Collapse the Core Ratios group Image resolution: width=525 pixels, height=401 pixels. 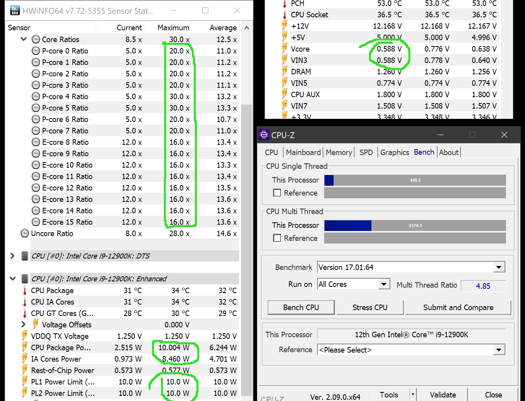point(24,39)
